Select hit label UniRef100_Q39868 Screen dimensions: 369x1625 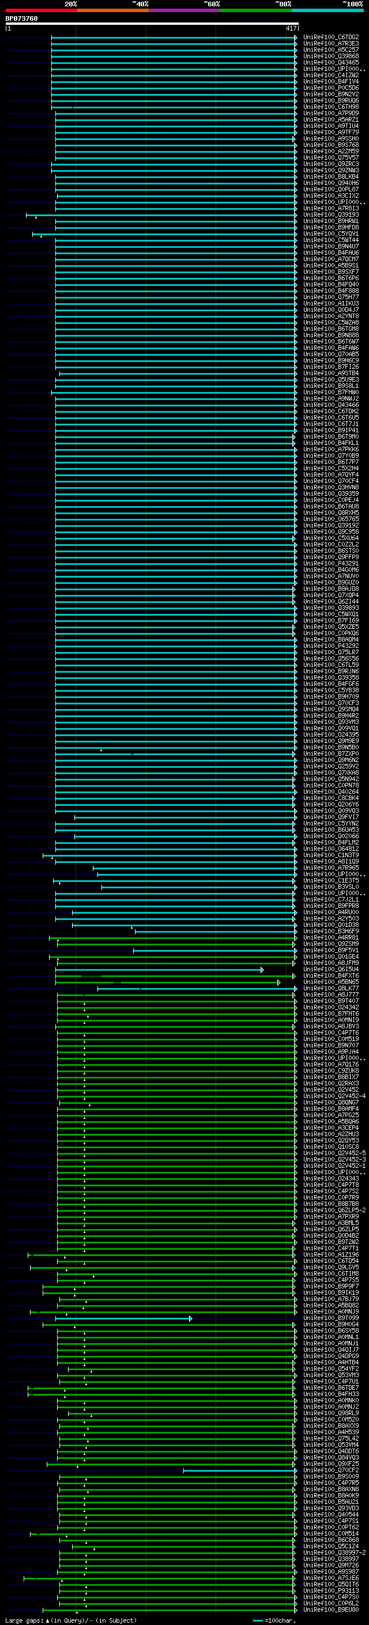pos(330,56)
